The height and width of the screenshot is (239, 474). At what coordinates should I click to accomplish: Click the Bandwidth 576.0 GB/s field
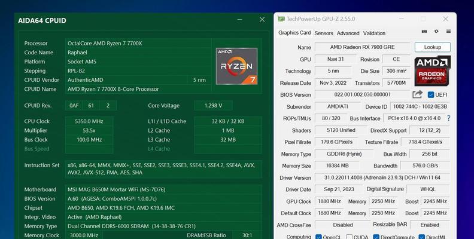tap(426, 166)
